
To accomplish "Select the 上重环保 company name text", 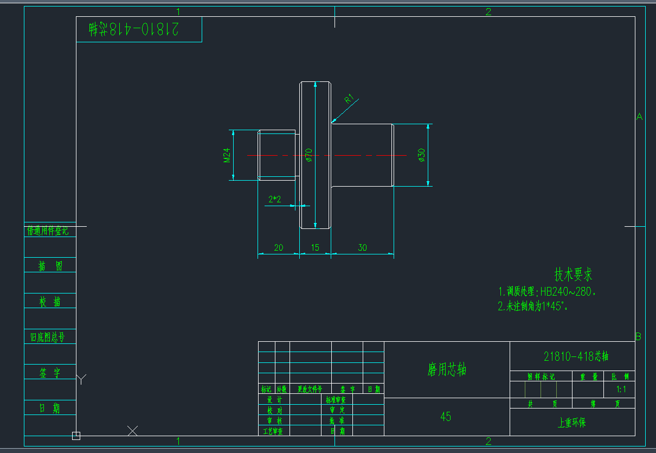I will (572, 423).
